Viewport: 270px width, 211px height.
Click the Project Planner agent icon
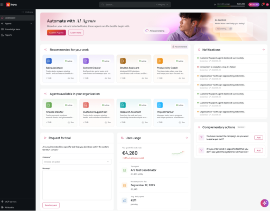tap(160, 105)
